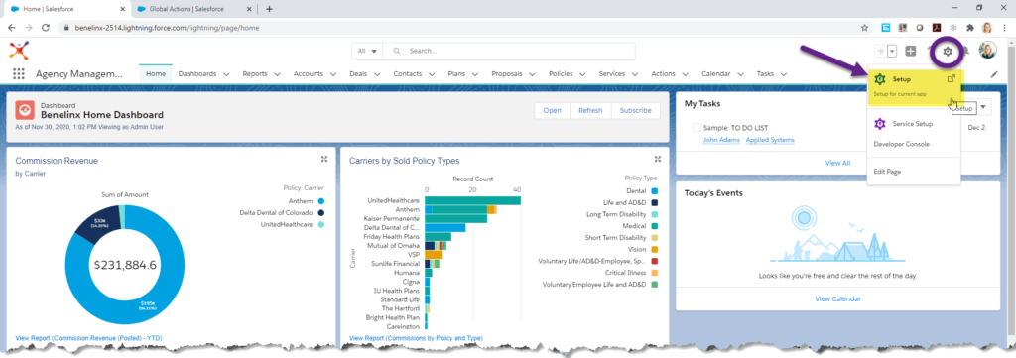The height and width of the screenshot is (358, 1016).
Task: Expand the Contacts tab chevron
Action: pyautogui.click(x=431, y=74)
